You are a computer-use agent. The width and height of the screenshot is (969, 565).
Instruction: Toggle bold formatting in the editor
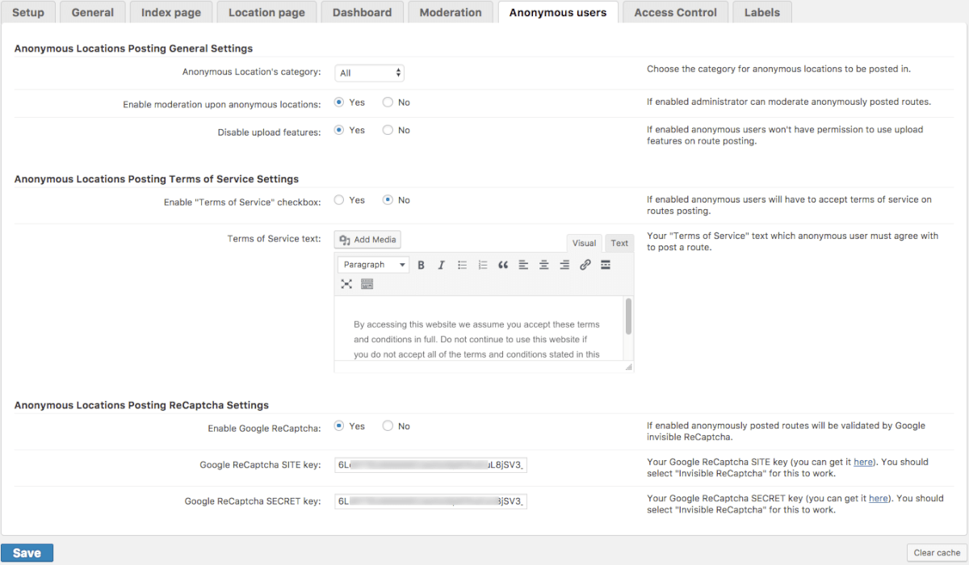coord(421,265)
